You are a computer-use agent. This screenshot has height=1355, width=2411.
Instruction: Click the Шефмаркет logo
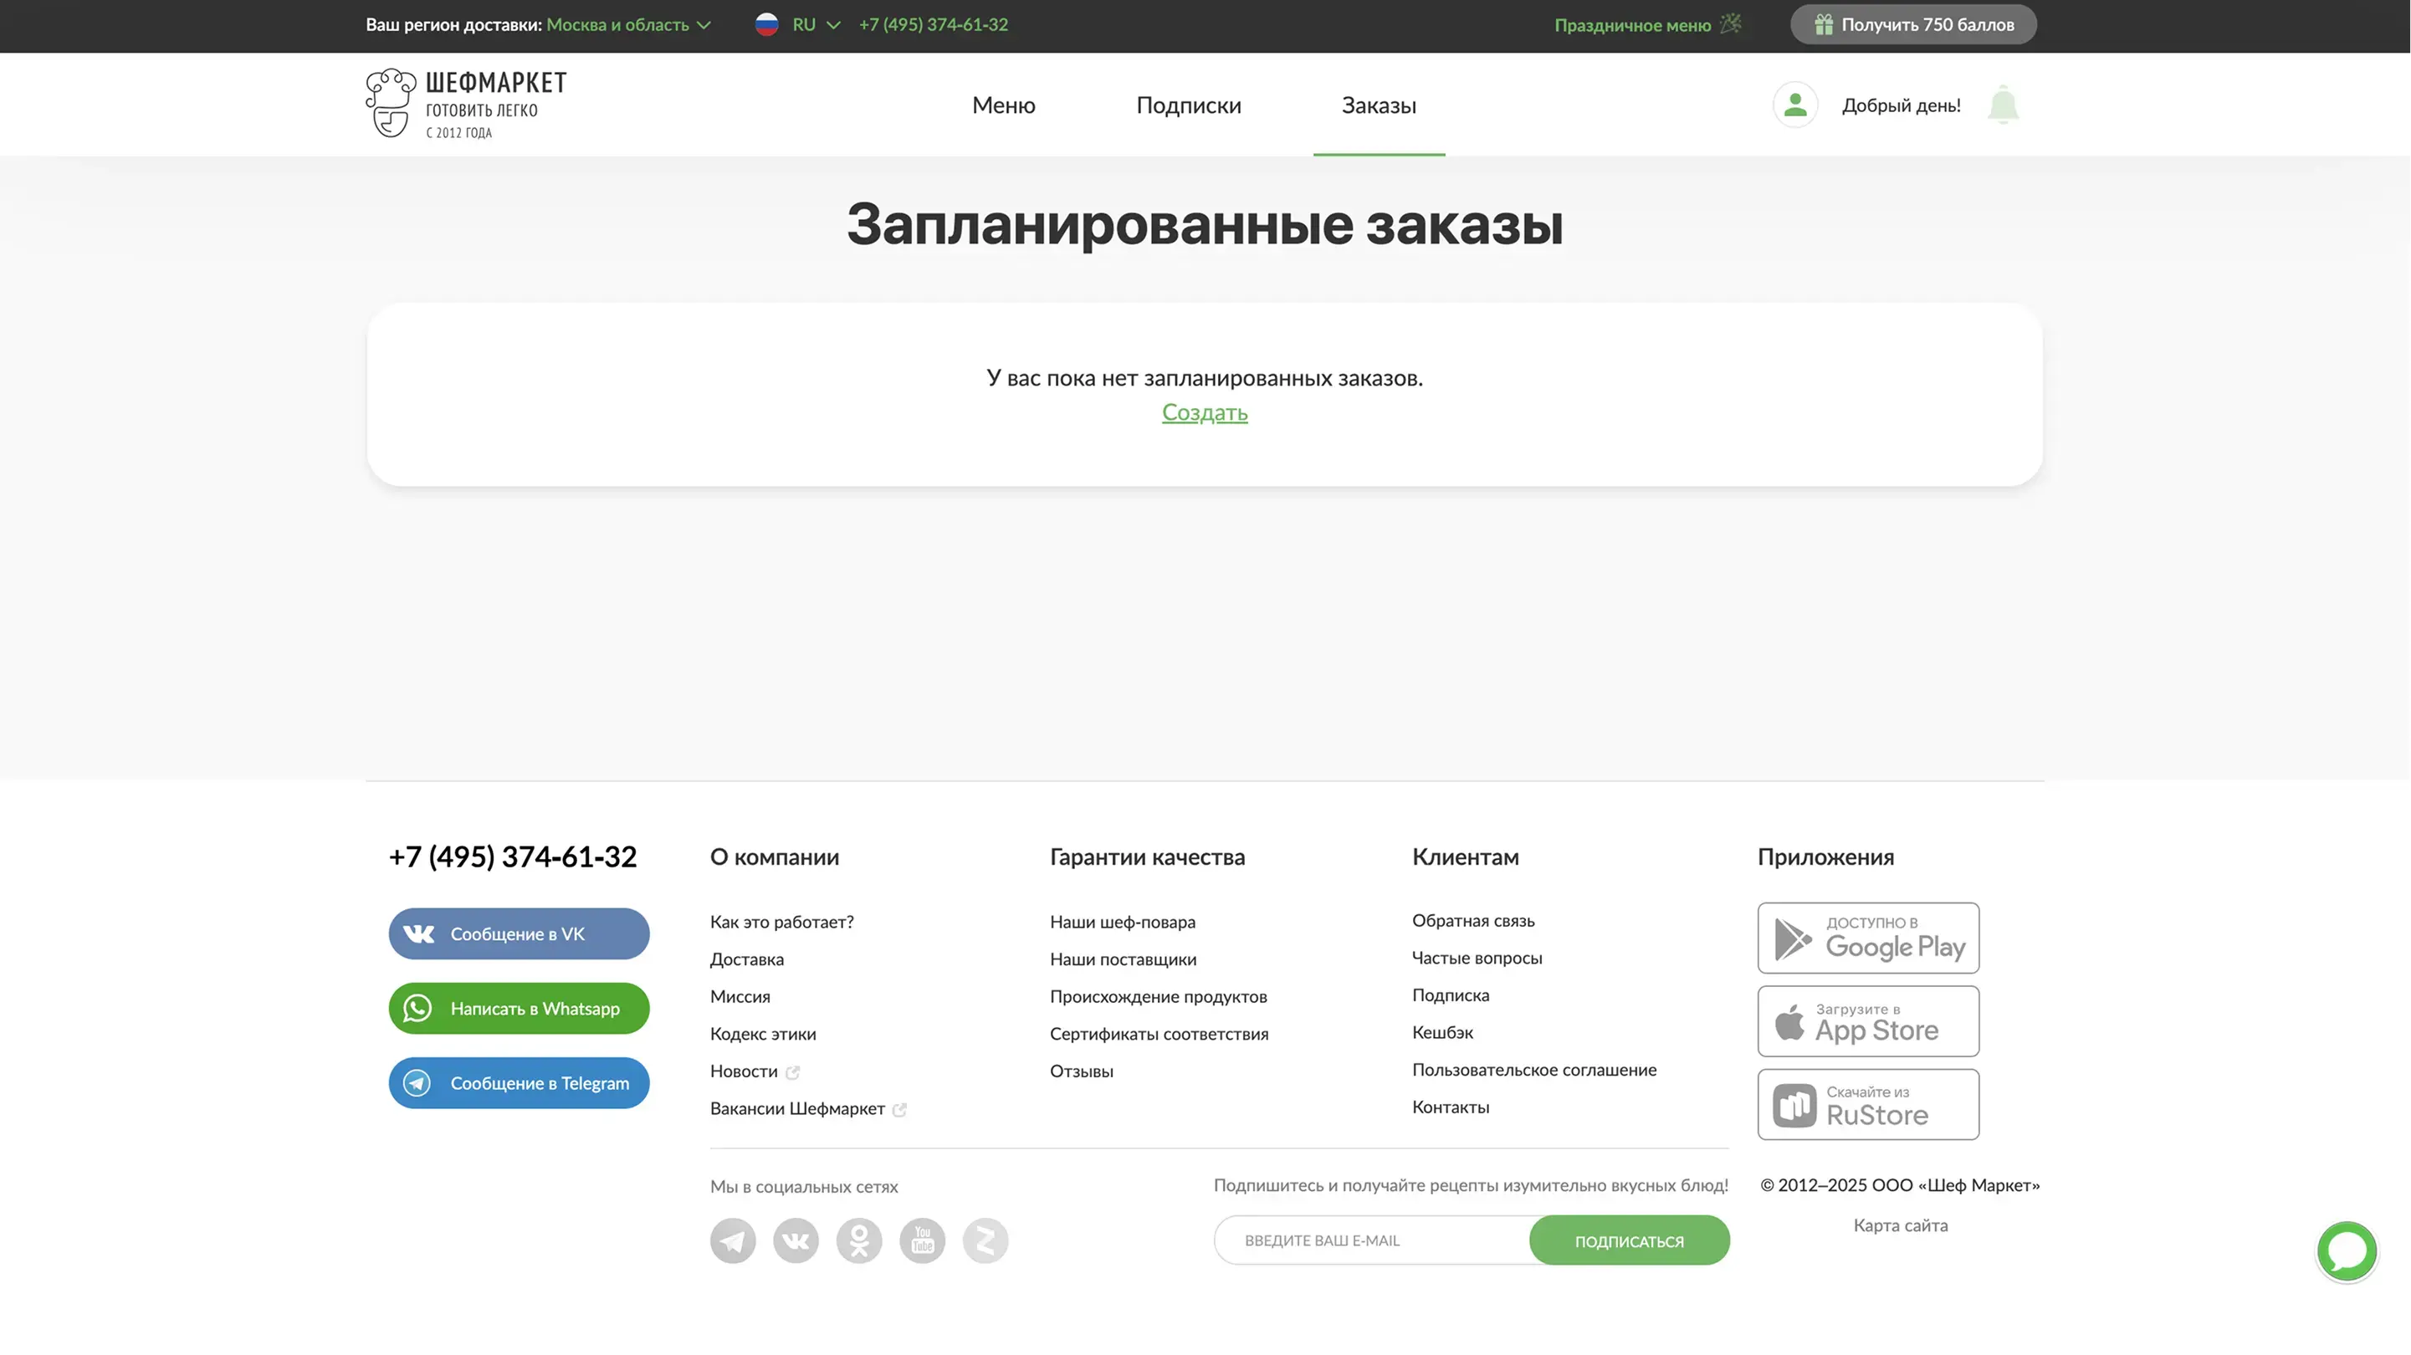(x=466, y=104)
